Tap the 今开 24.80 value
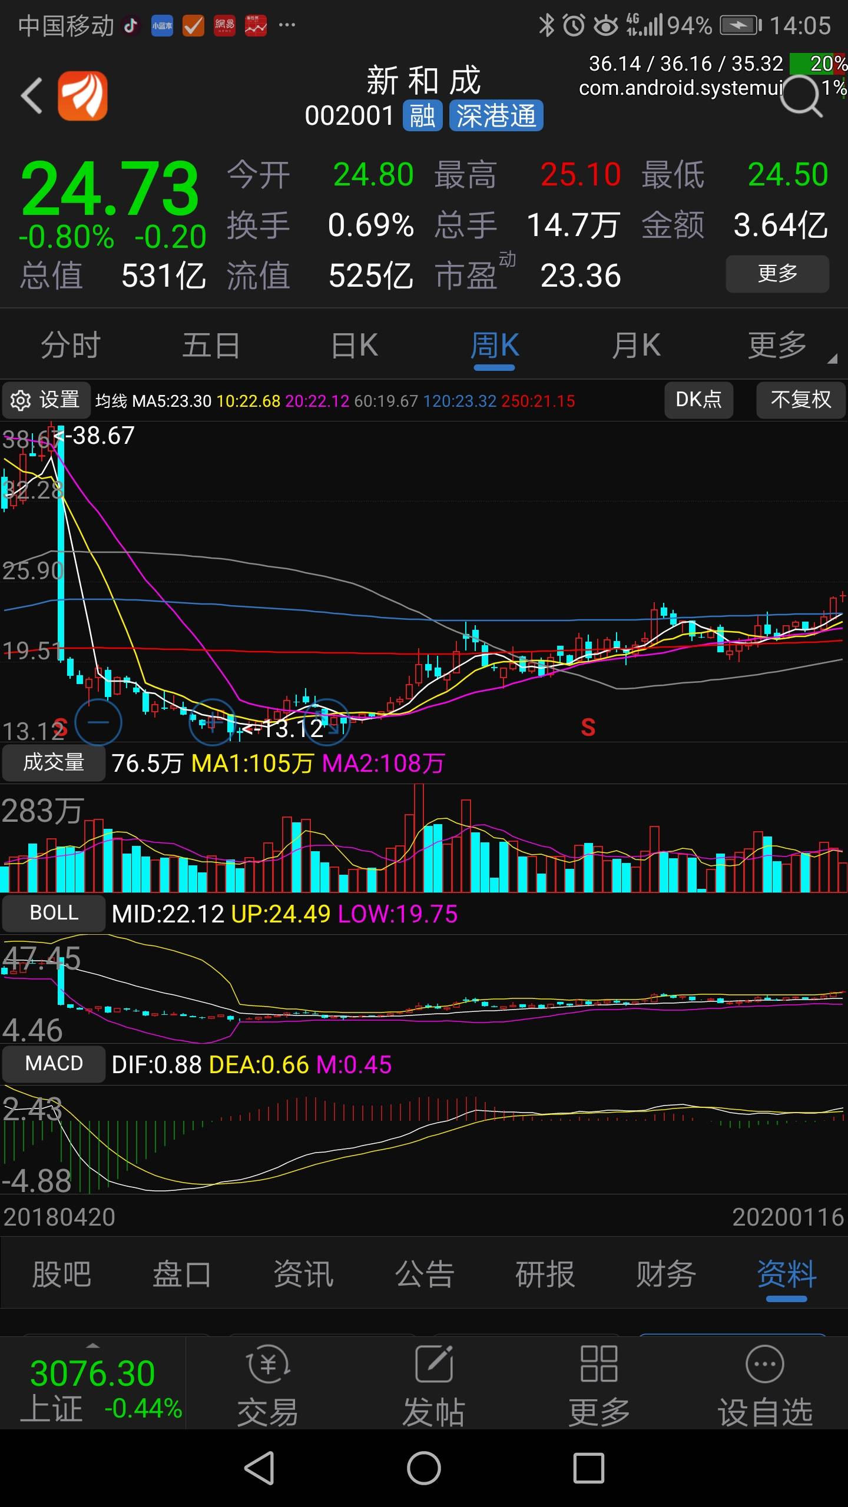The height and width of the screenshot is (1507, 848). (x=373, y=175)
